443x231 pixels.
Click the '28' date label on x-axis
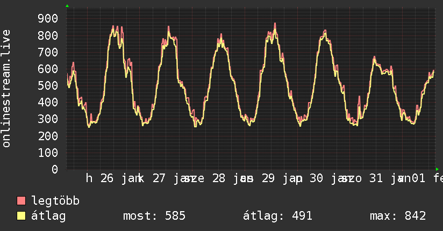coord(219,178)
